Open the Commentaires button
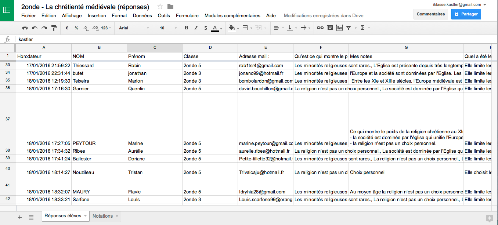The image size is (498, 225). (x=431, y=14)
